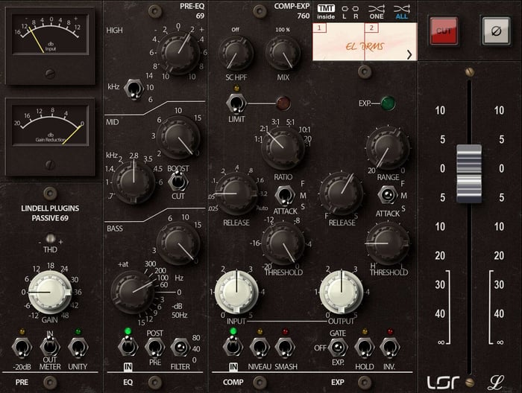Click the BASS gain knob

click(178, 243)
